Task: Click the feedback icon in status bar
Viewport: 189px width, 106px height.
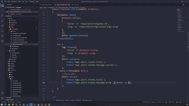Action: pyautogui.click(x=184, y=102)
